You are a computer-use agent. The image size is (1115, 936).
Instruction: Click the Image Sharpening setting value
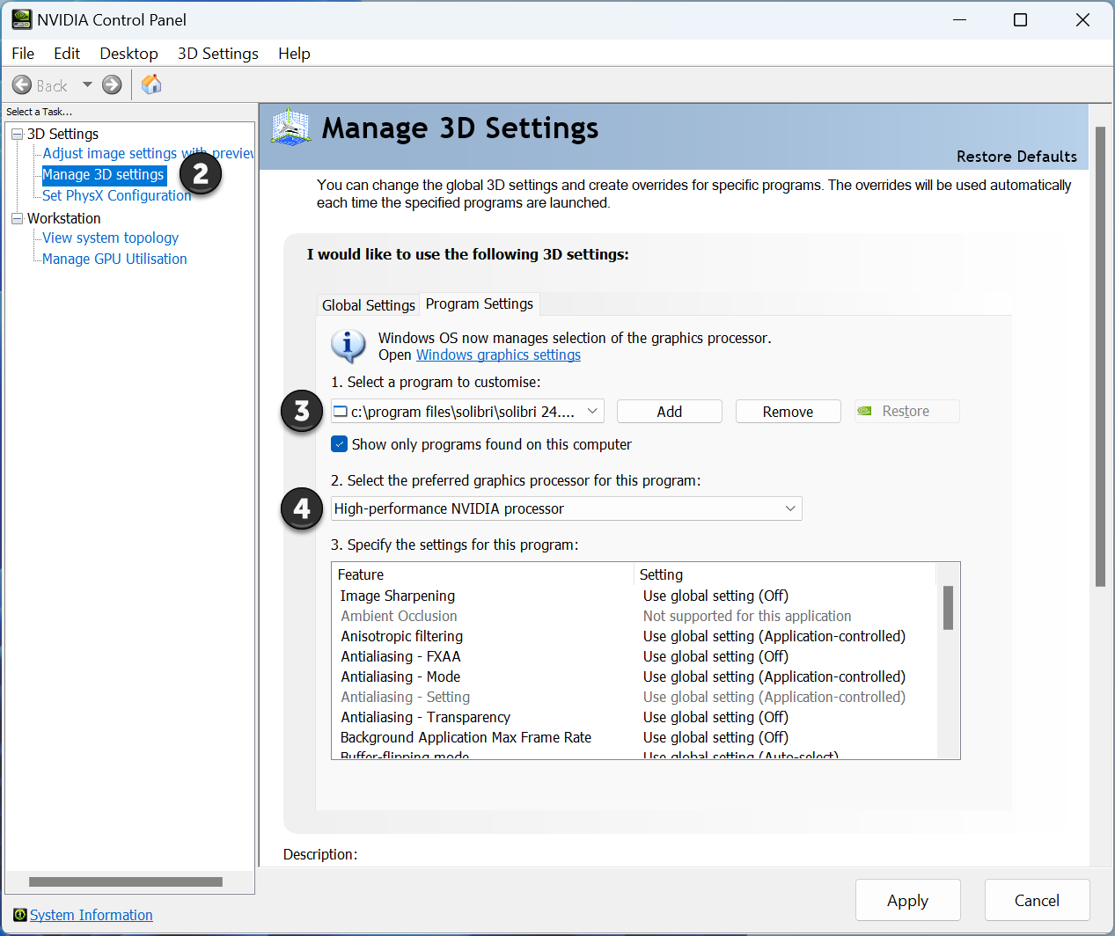click(x=715, y=596)
